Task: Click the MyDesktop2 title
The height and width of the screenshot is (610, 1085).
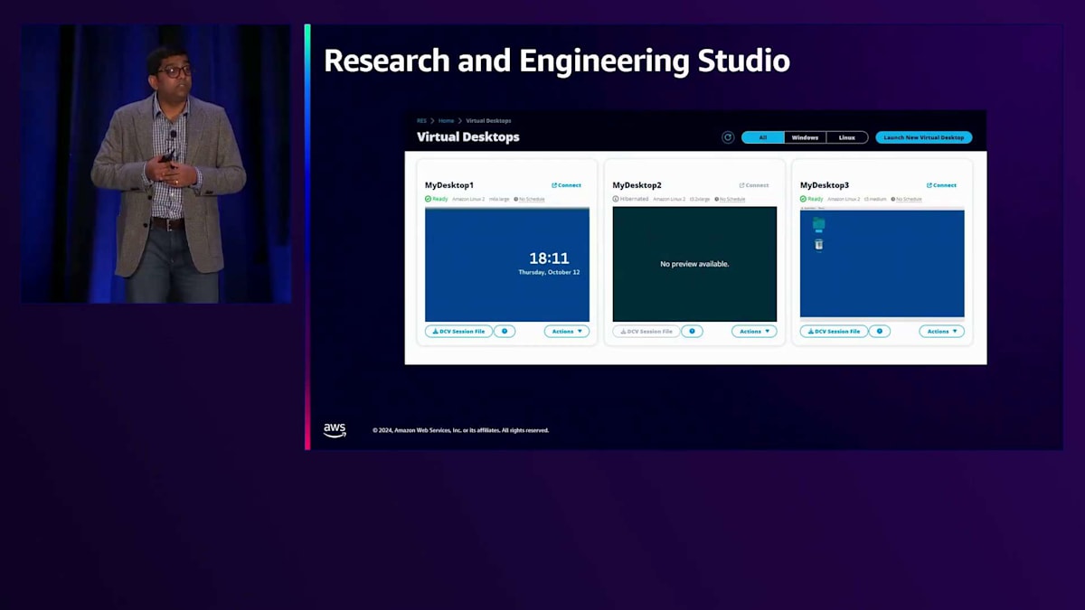Action: tap(637, 185)
